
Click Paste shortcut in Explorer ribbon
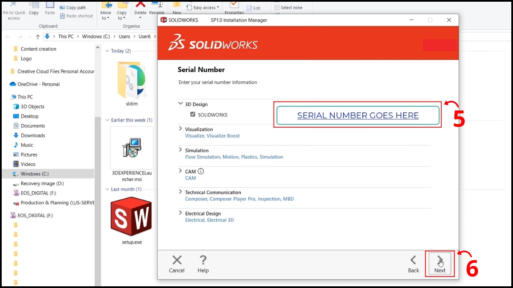click(x=77, y=16)
